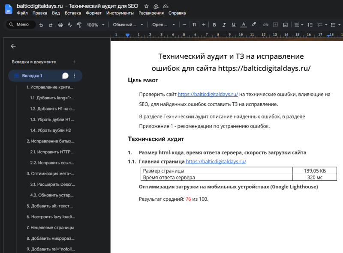Open the Файл menu
Viewport: 343px width, 253px height.
tap(22, 13)
